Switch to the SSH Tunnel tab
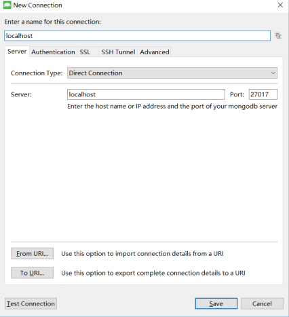 (x=118, y=52)
